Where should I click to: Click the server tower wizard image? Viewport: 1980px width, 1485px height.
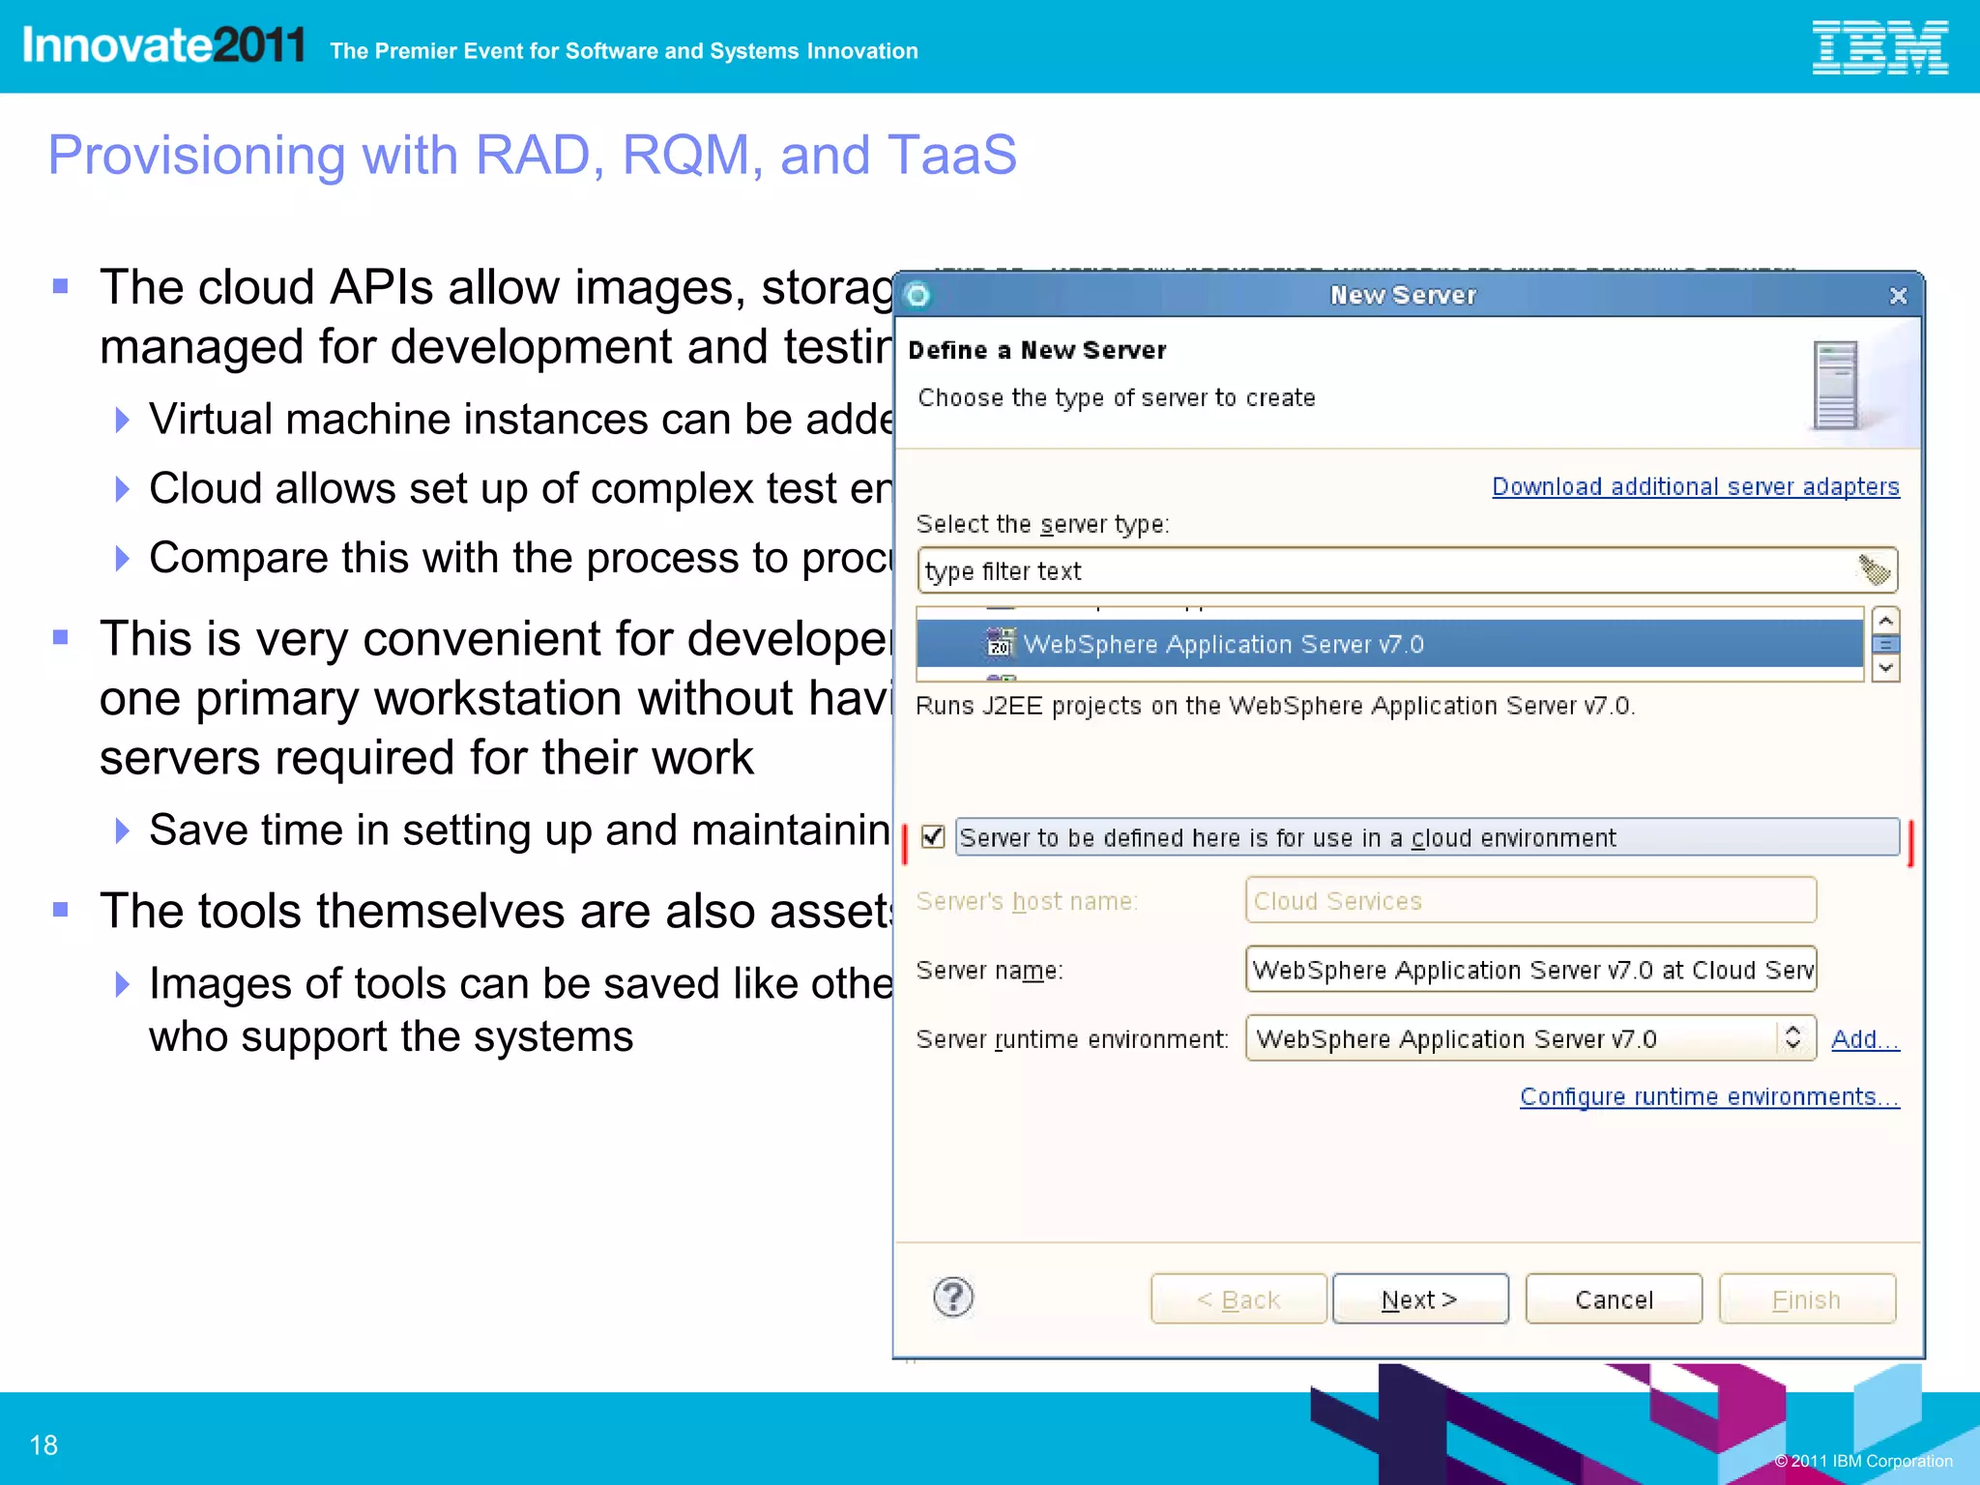tap(1835, 386)
